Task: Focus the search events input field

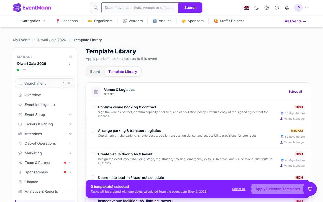Action: tap(140, 8)
